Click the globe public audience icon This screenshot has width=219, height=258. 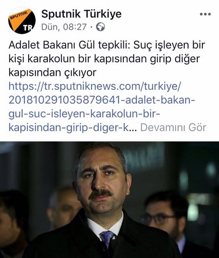100,27
